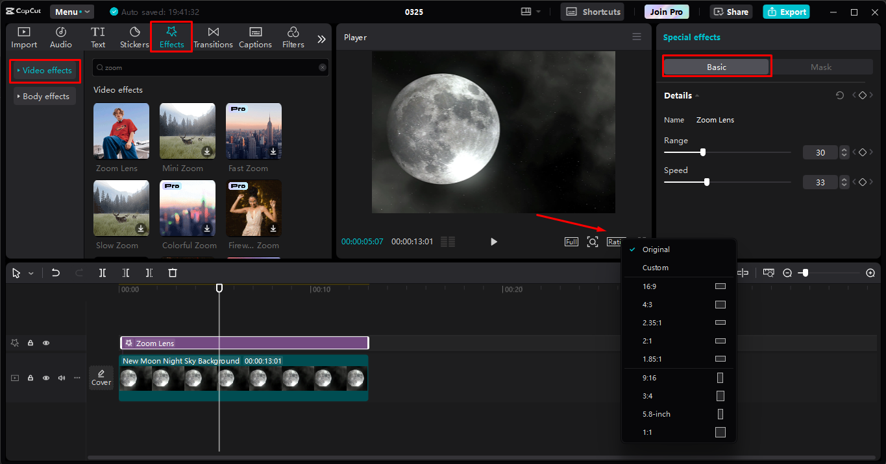Export the project
This screenshot has width=886, height=464.
click(x=786, y=11)
